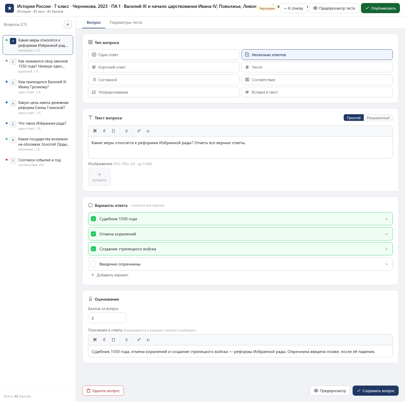This screenshot has height=402, width=405.
Task: Apply bold in question text toolbar
Action: tap(95, 131)
